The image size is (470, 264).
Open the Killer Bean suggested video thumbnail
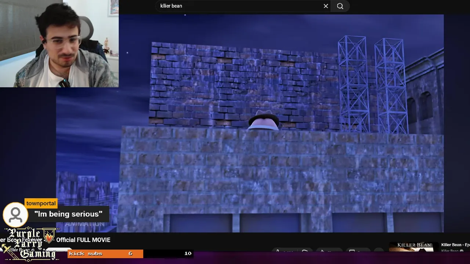point(413,247)
